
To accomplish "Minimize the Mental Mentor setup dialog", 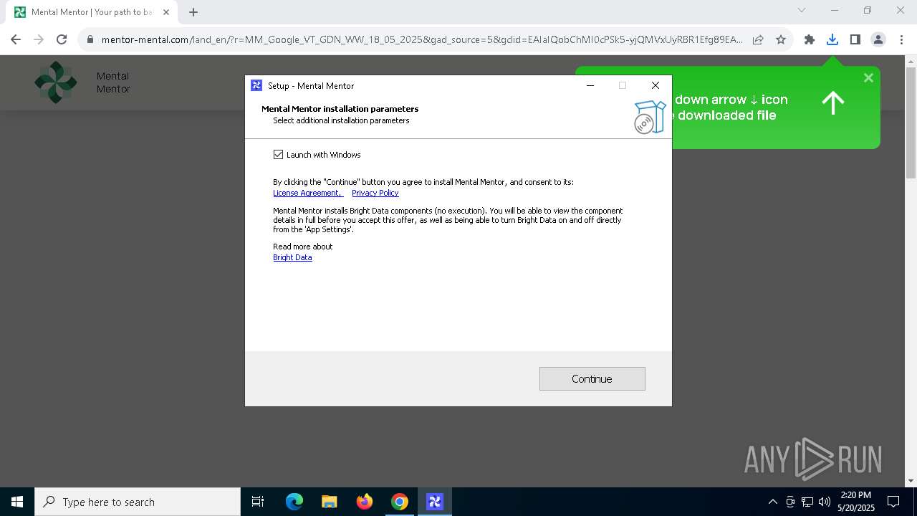I will [x=590, y=85].
